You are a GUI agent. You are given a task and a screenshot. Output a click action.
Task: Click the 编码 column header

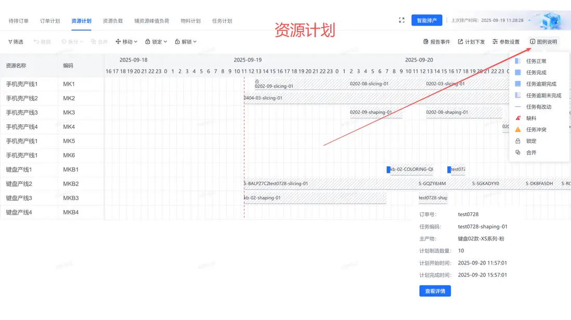click(68, 66)
